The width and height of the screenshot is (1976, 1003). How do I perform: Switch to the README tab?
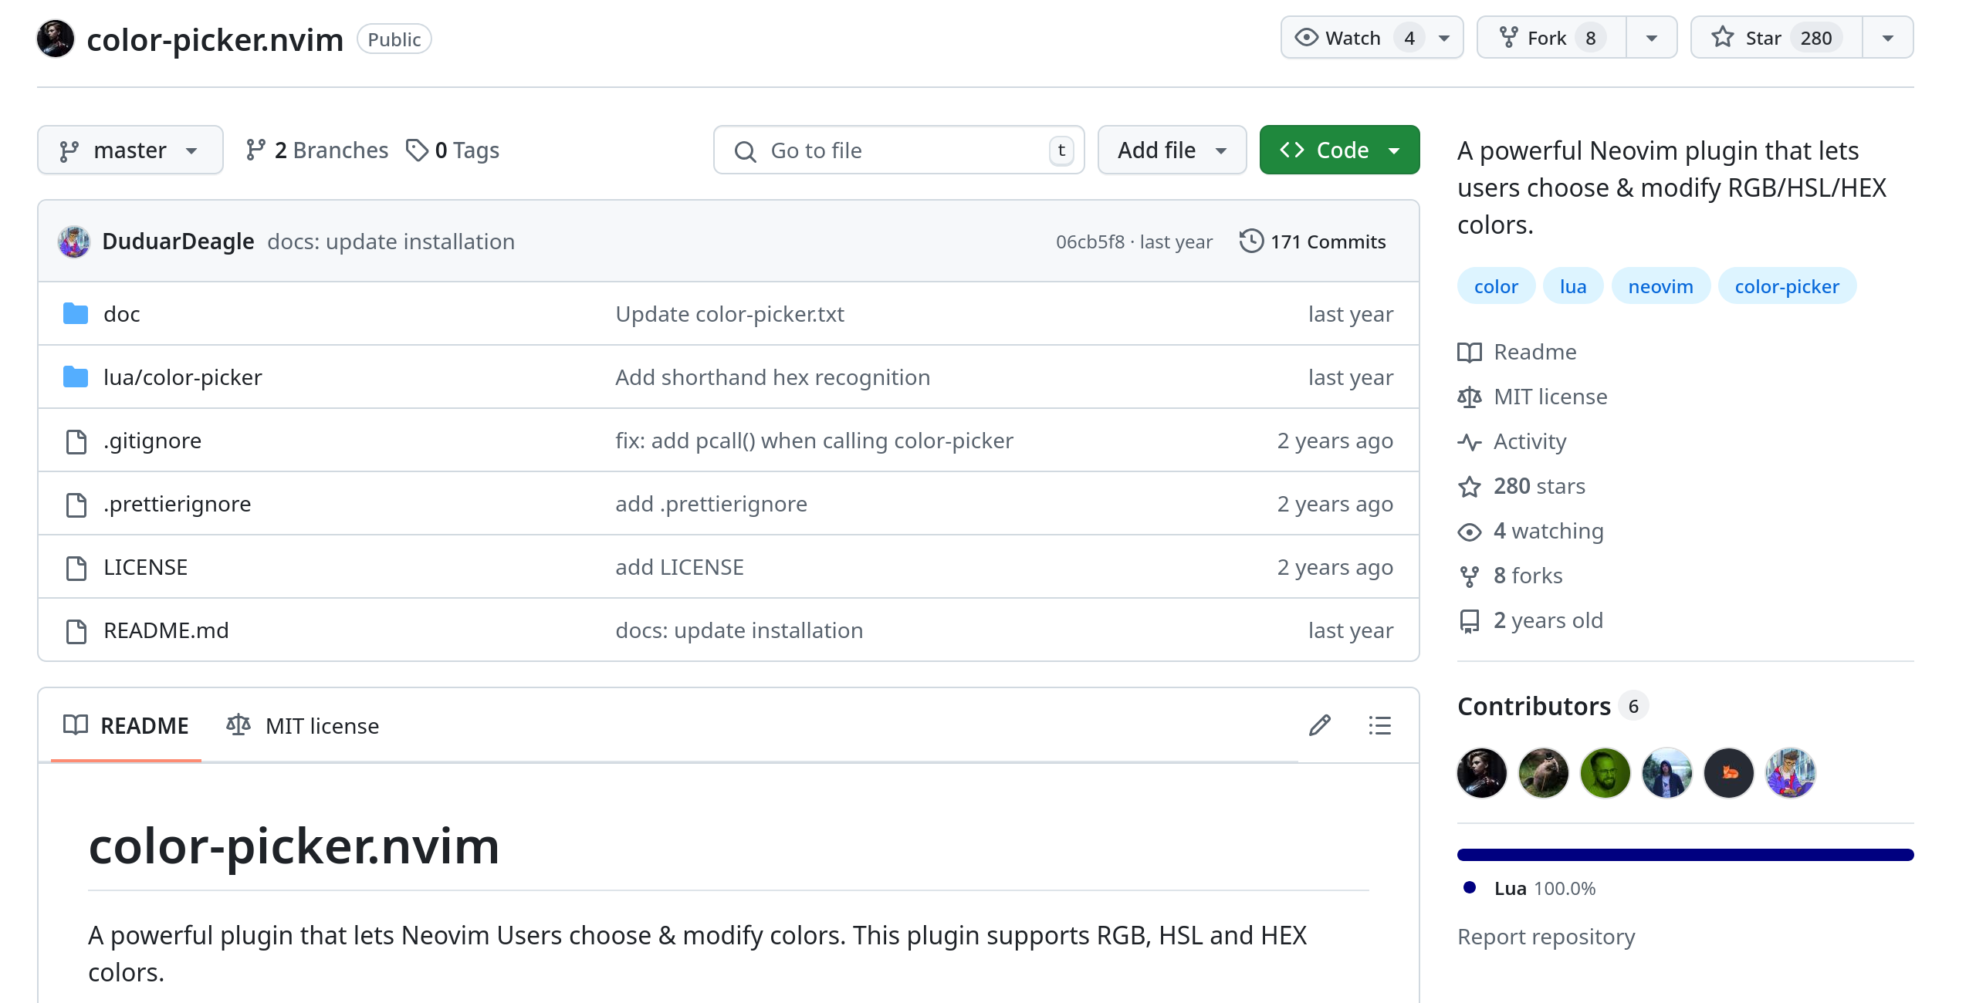pos(126,725)
